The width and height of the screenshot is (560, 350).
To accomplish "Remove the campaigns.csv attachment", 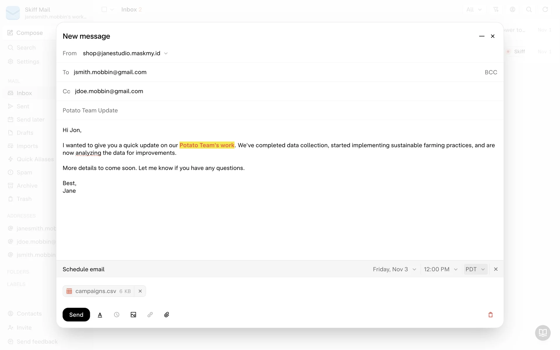I will [x=140, y=291].
